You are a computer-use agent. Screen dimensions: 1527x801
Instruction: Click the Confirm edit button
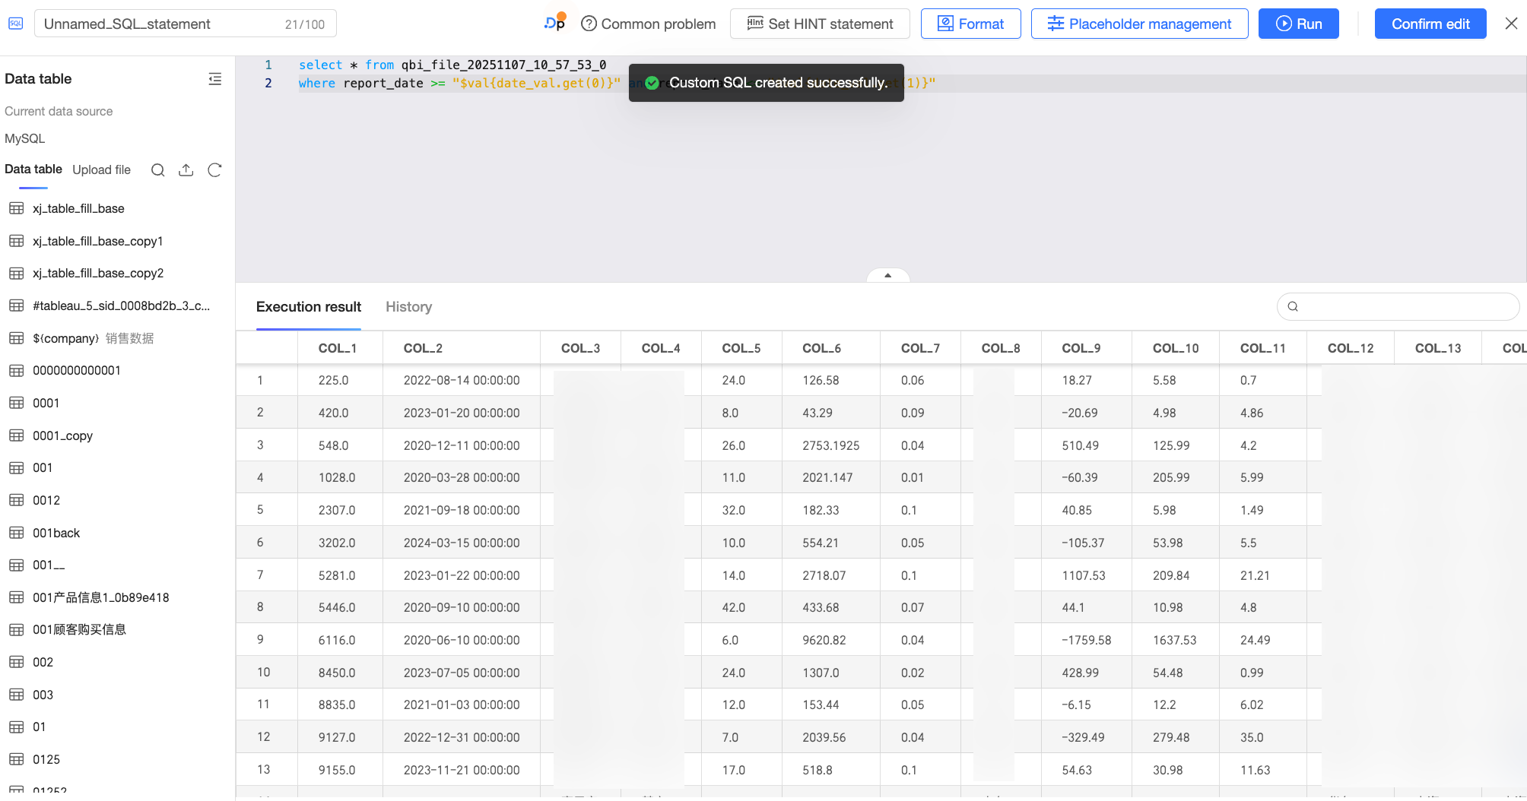click(x=1430, y=24)
